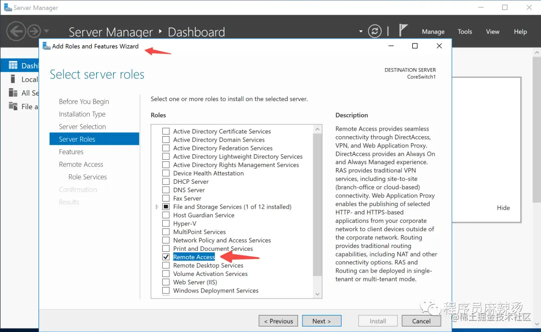Check Network Policy and Access Services
Viewport: 541px width, 332px height.
[166, 240]
